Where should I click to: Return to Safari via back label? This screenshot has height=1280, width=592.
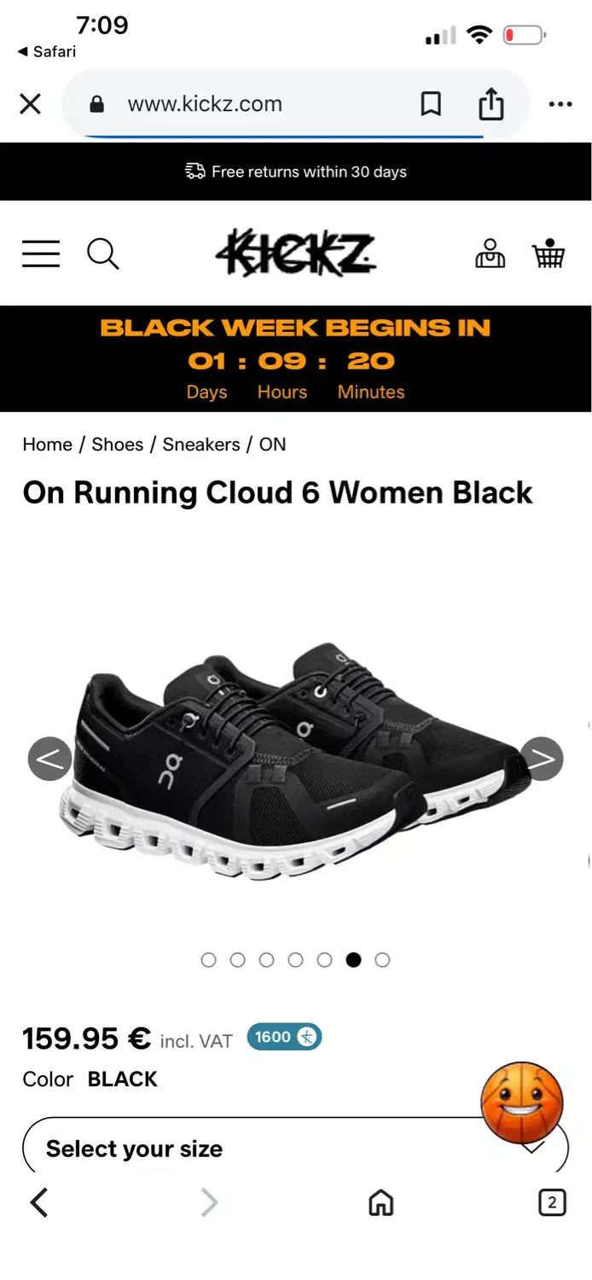click(47, 52)
